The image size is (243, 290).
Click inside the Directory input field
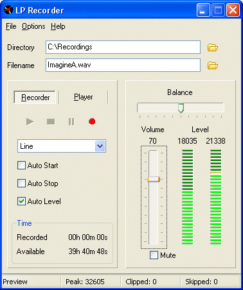(x=123, y=47)
